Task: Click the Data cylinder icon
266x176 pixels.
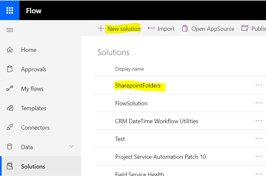Action: 9,147
